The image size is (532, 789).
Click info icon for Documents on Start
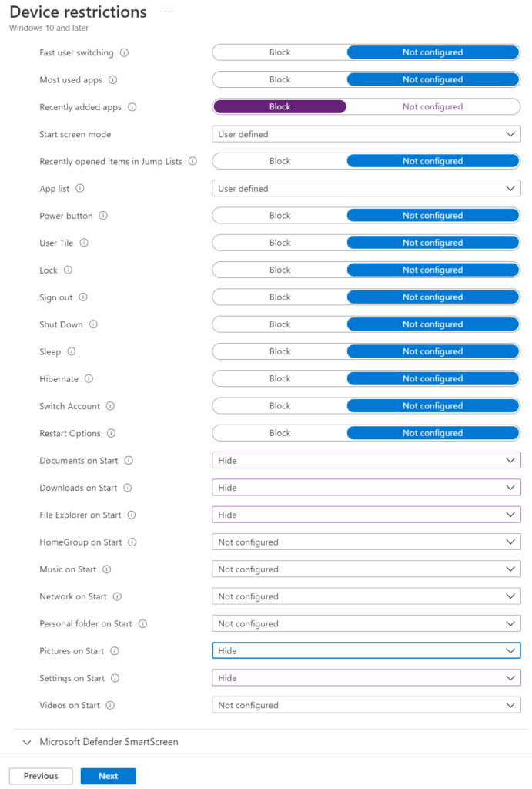click(x=129, y=461)
